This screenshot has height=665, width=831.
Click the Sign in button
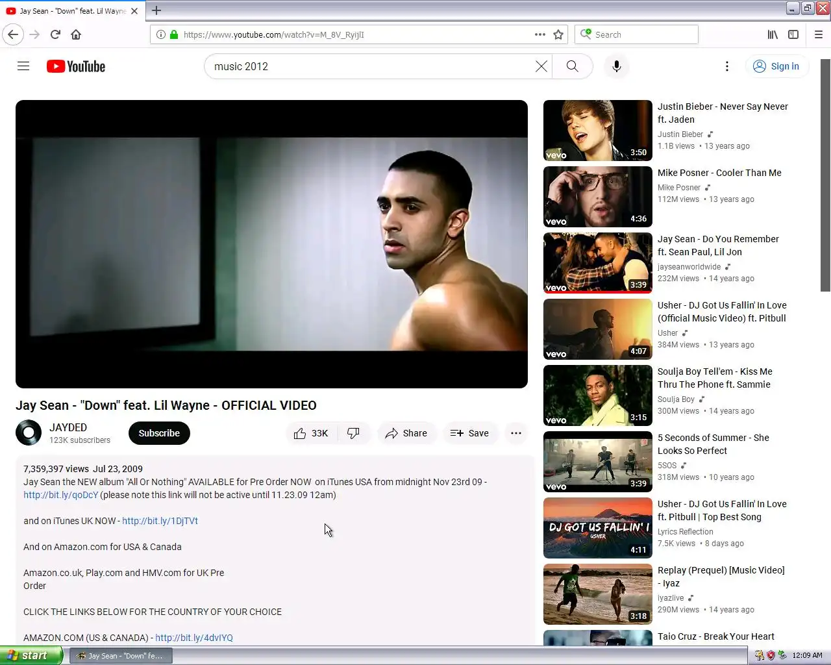point(776,66)
